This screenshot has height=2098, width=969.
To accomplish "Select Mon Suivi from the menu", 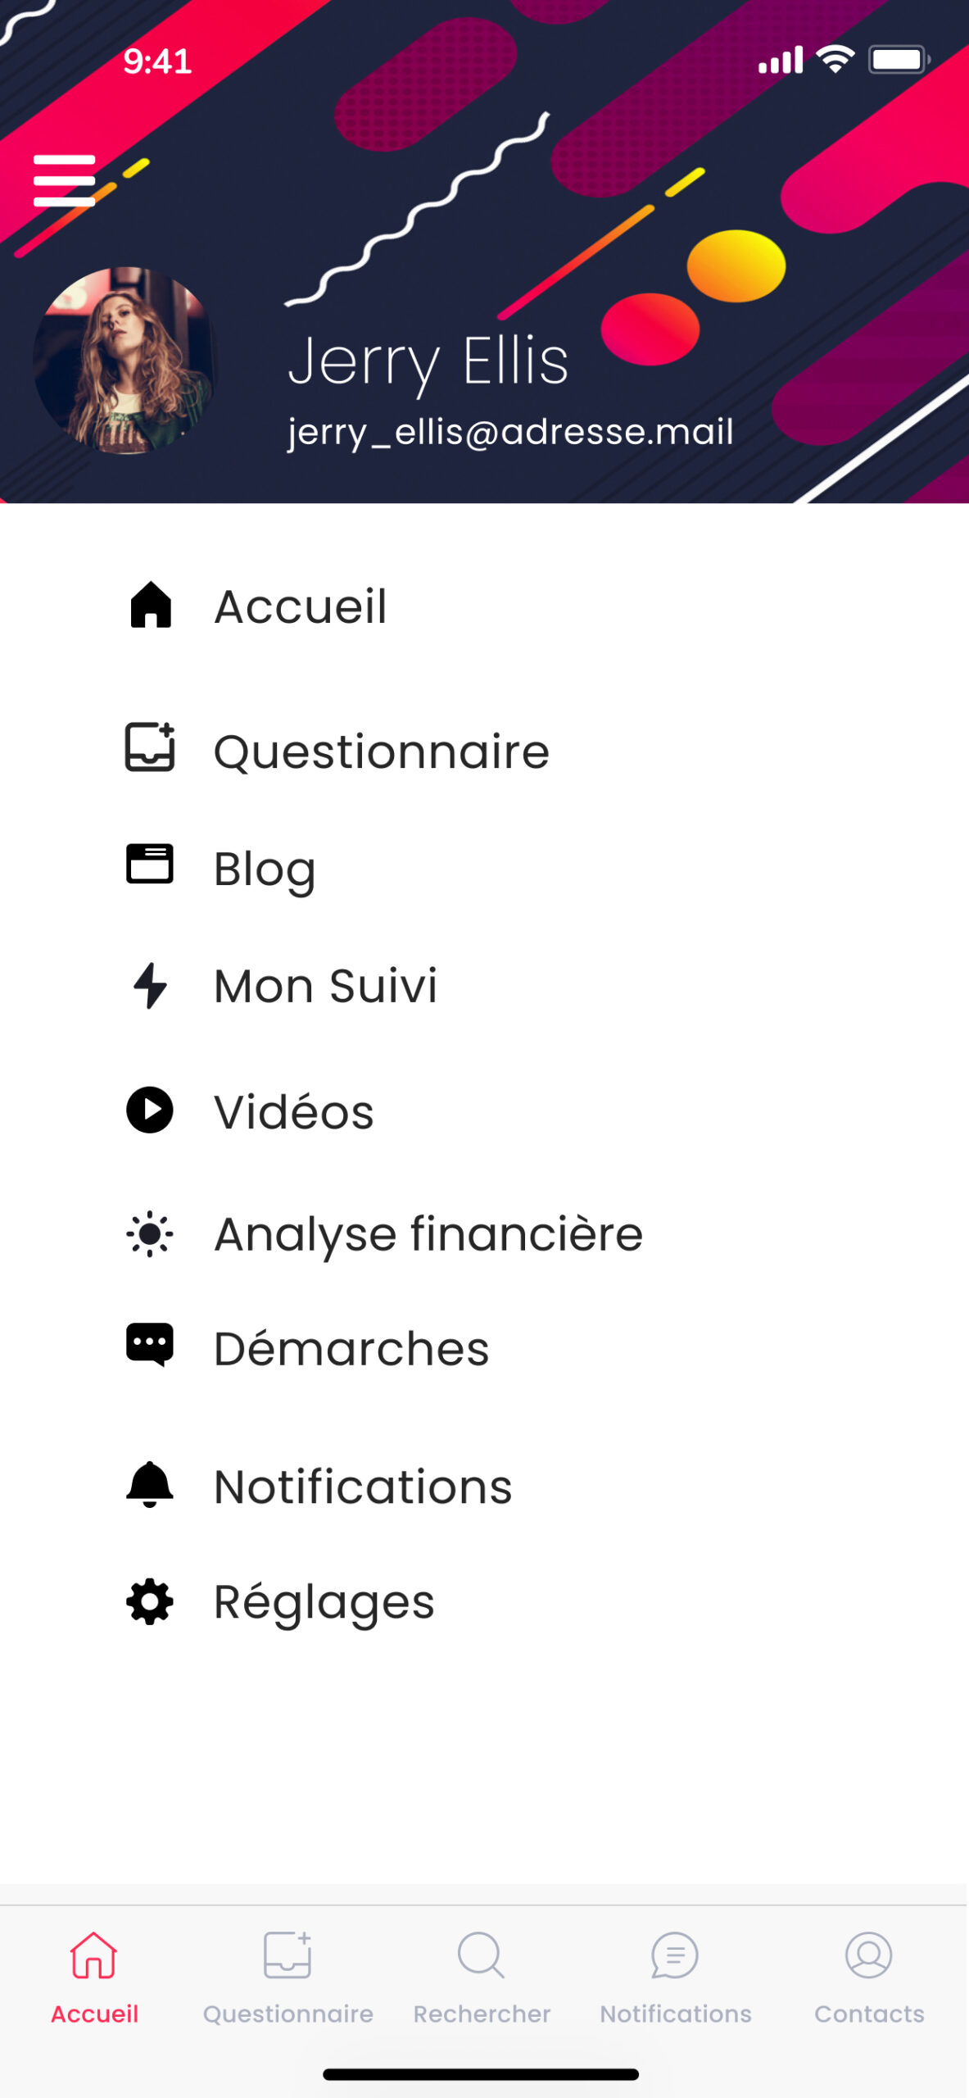I will click(x=325, y=986).
